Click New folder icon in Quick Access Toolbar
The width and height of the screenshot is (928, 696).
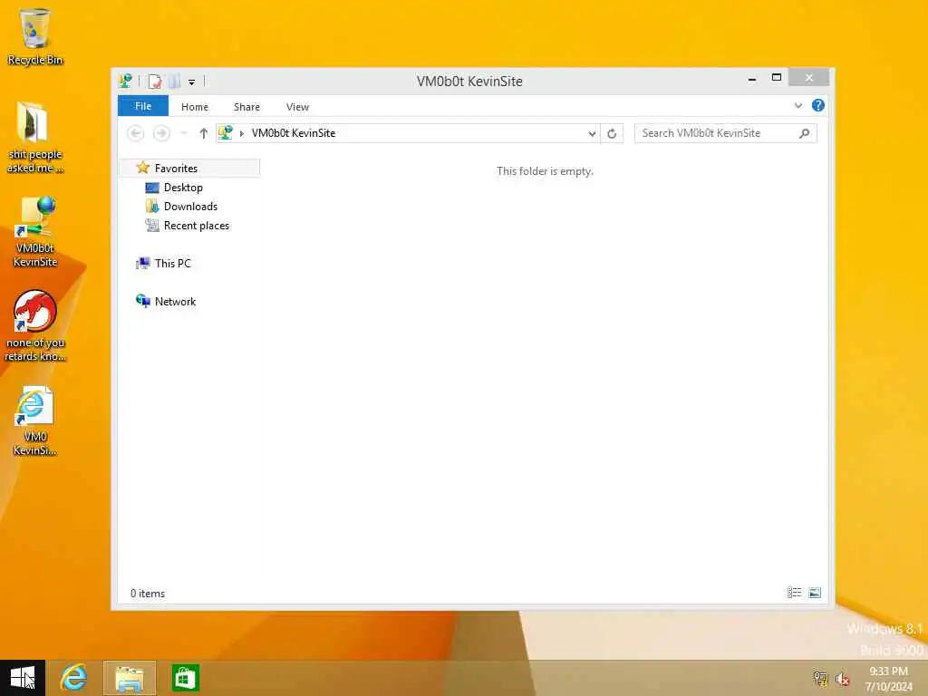coord(174,82)
